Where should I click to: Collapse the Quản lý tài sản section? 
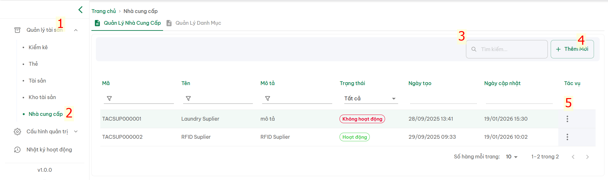coord(76,30)
